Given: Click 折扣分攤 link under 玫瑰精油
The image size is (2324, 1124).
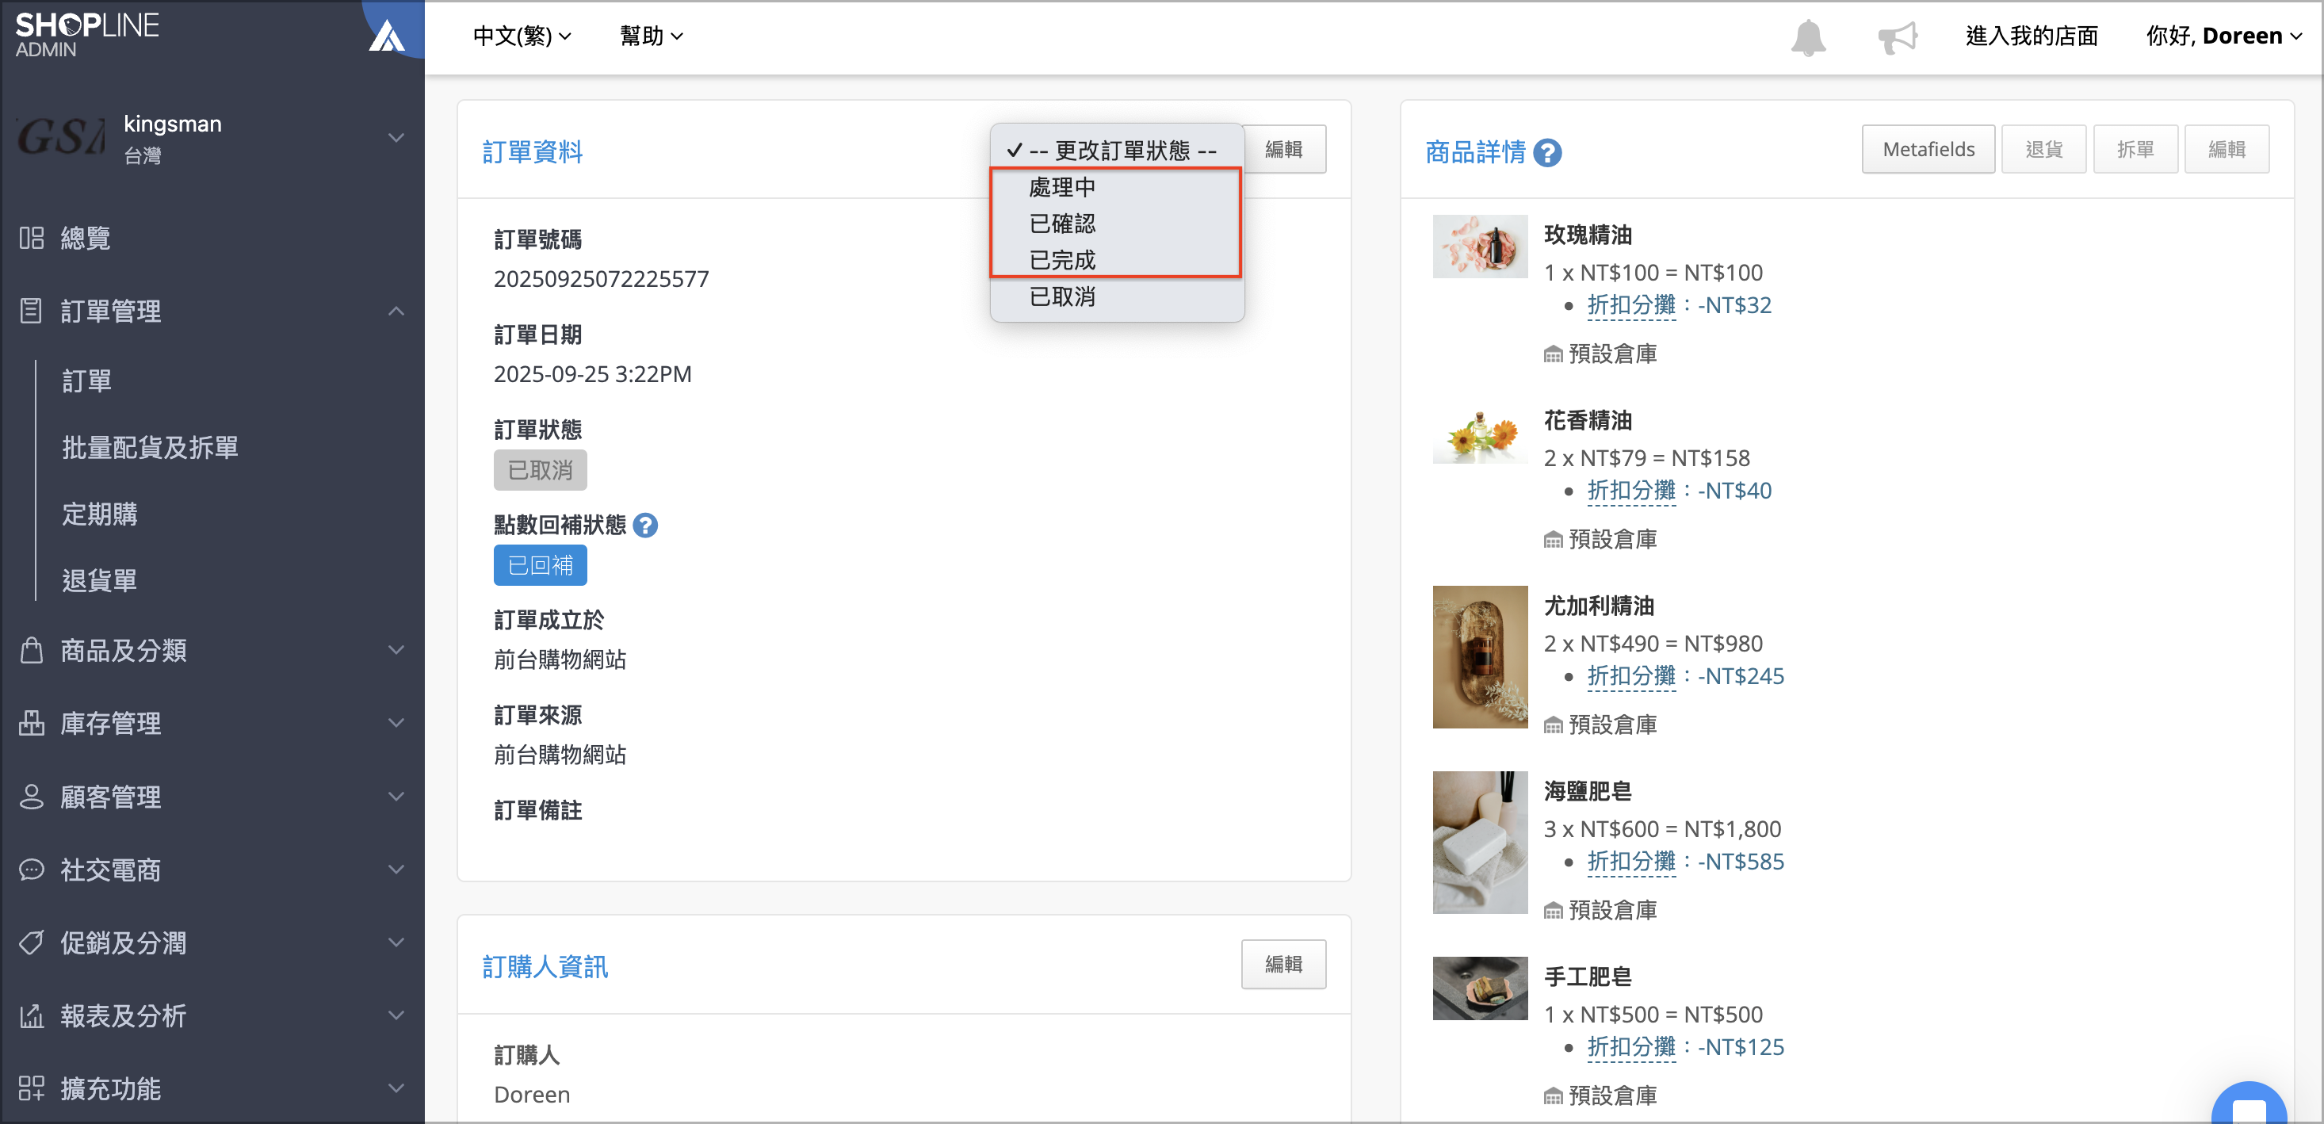Looking at the screenshot, I should 1631,306.
